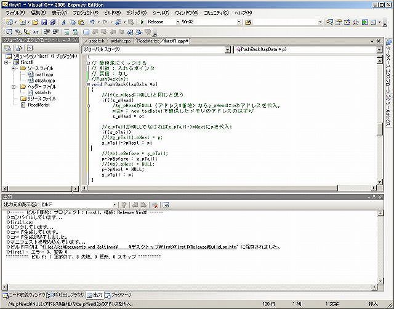
Task: Click the Increase Indent icon
Action: pos(55,32)
